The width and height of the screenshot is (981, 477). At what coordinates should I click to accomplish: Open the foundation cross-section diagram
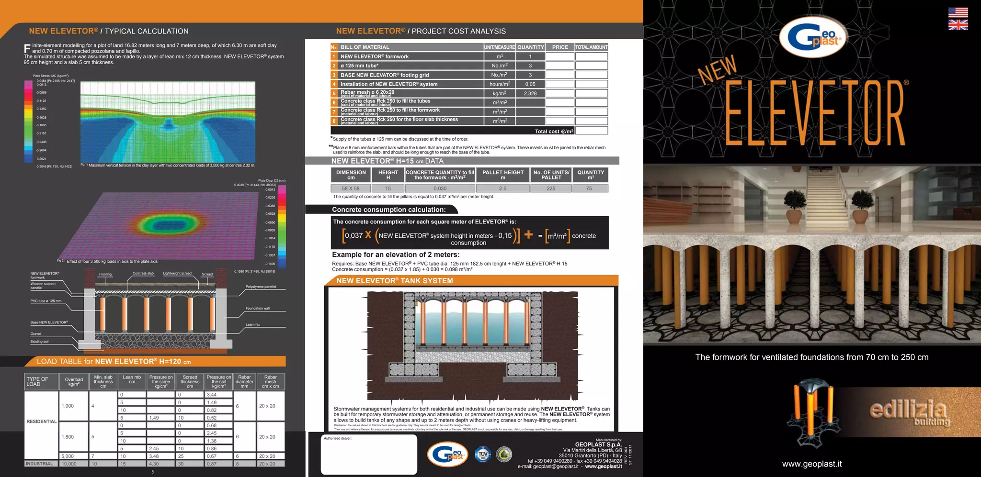156,311
